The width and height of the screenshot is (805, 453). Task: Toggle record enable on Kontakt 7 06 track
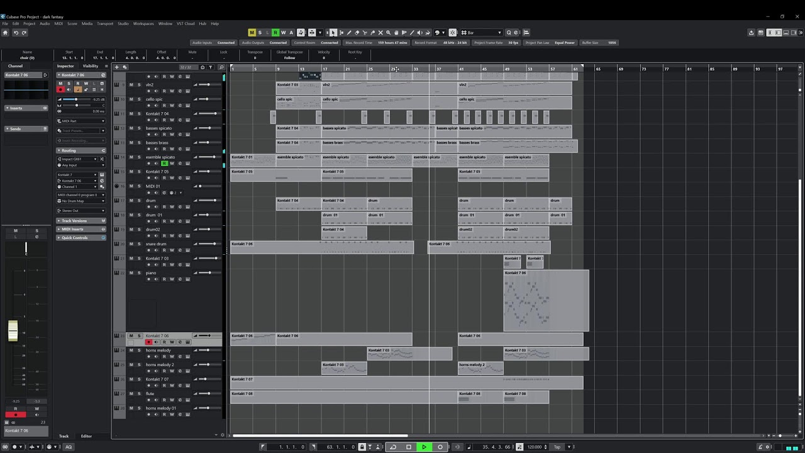pos(148,342)
